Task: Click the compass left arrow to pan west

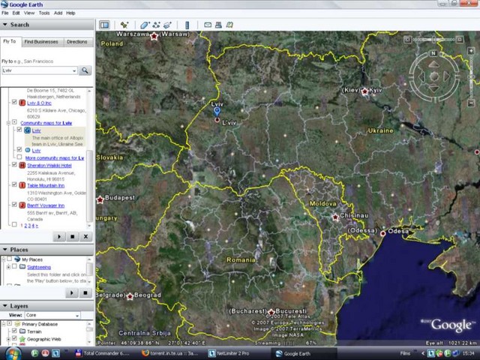Action: [x=421, y=76]
